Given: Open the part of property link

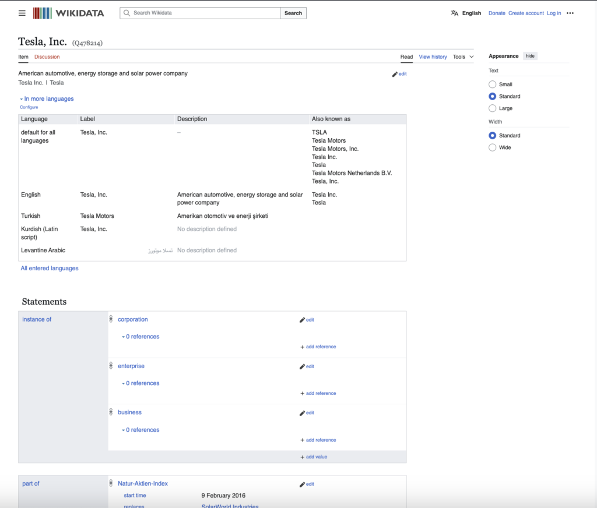Looking at the screenshot, I should [x=31, y=484].
